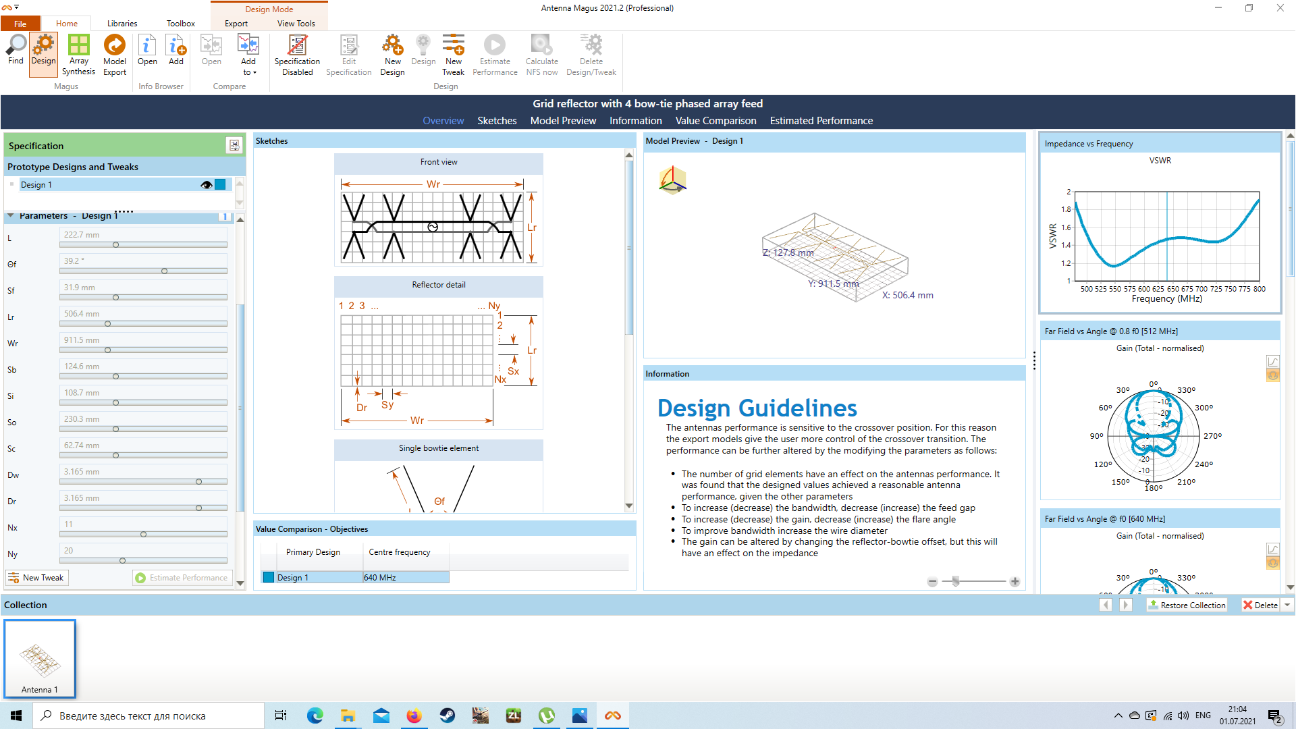
Task: Click the Model Export icon
Action: (114, 45)
